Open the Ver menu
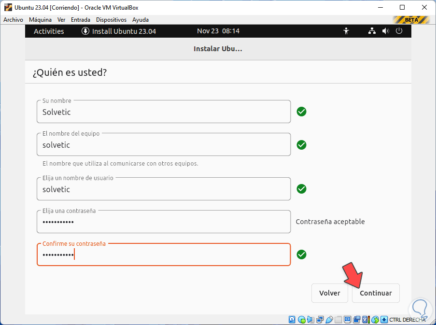Viewport: 436px width, 325px height. click(x=61, y=20)
